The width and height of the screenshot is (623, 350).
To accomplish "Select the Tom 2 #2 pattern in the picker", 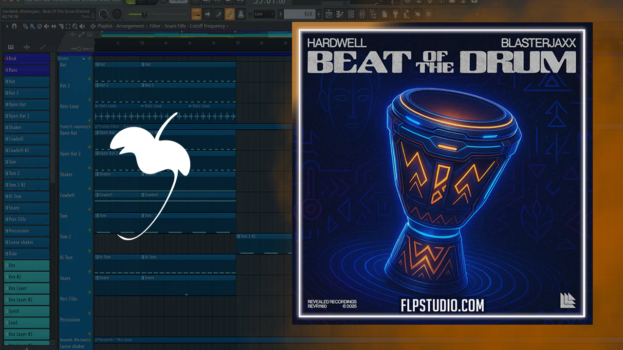I will click(x=27, y=185).
